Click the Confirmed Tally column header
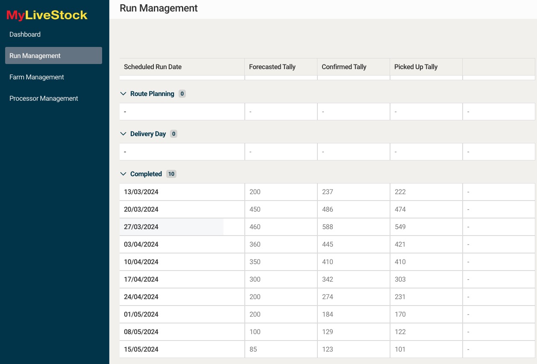This screenshot has height=364, width=537. tap(344, 67)
